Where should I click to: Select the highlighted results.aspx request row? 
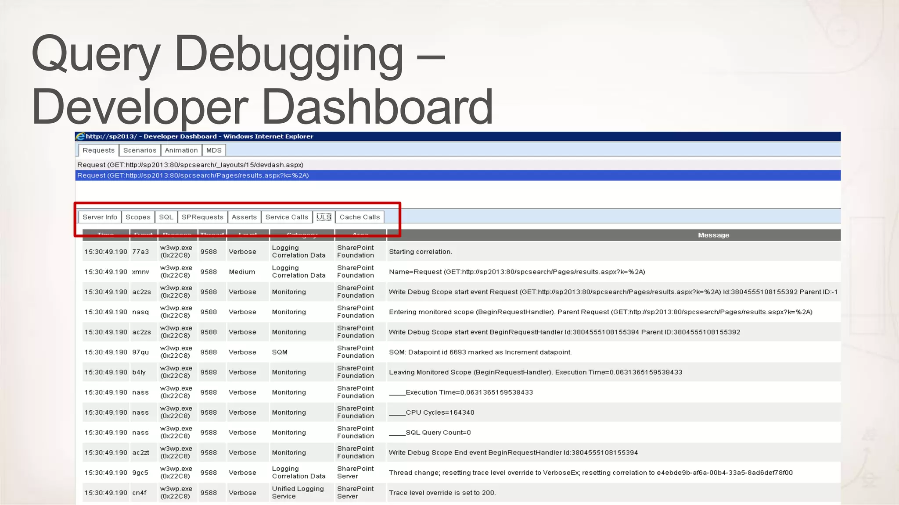[x=193, y=175]
